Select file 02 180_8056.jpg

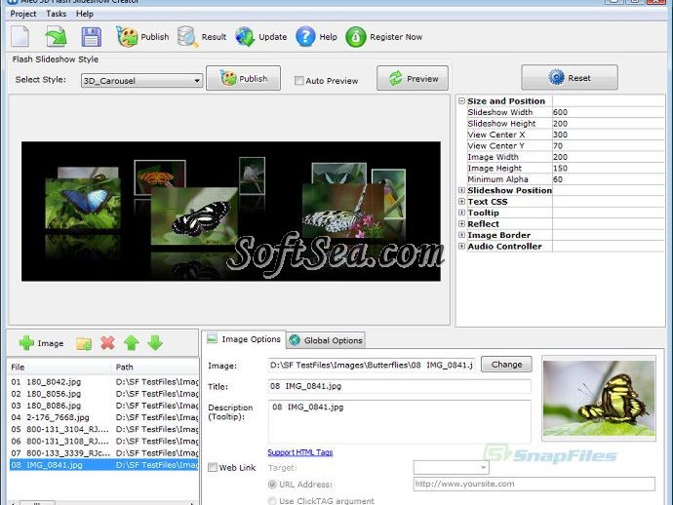pyautogui.click(x=104, y=394)
